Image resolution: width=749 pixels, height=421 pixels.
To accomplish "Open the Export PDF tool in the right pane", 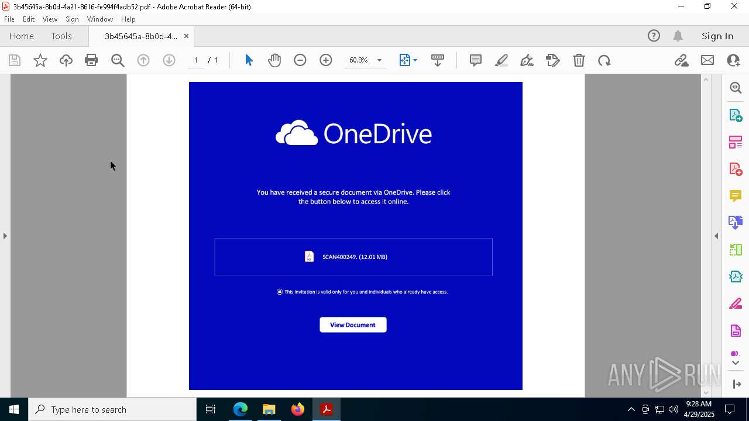I will tap(736, 115).
